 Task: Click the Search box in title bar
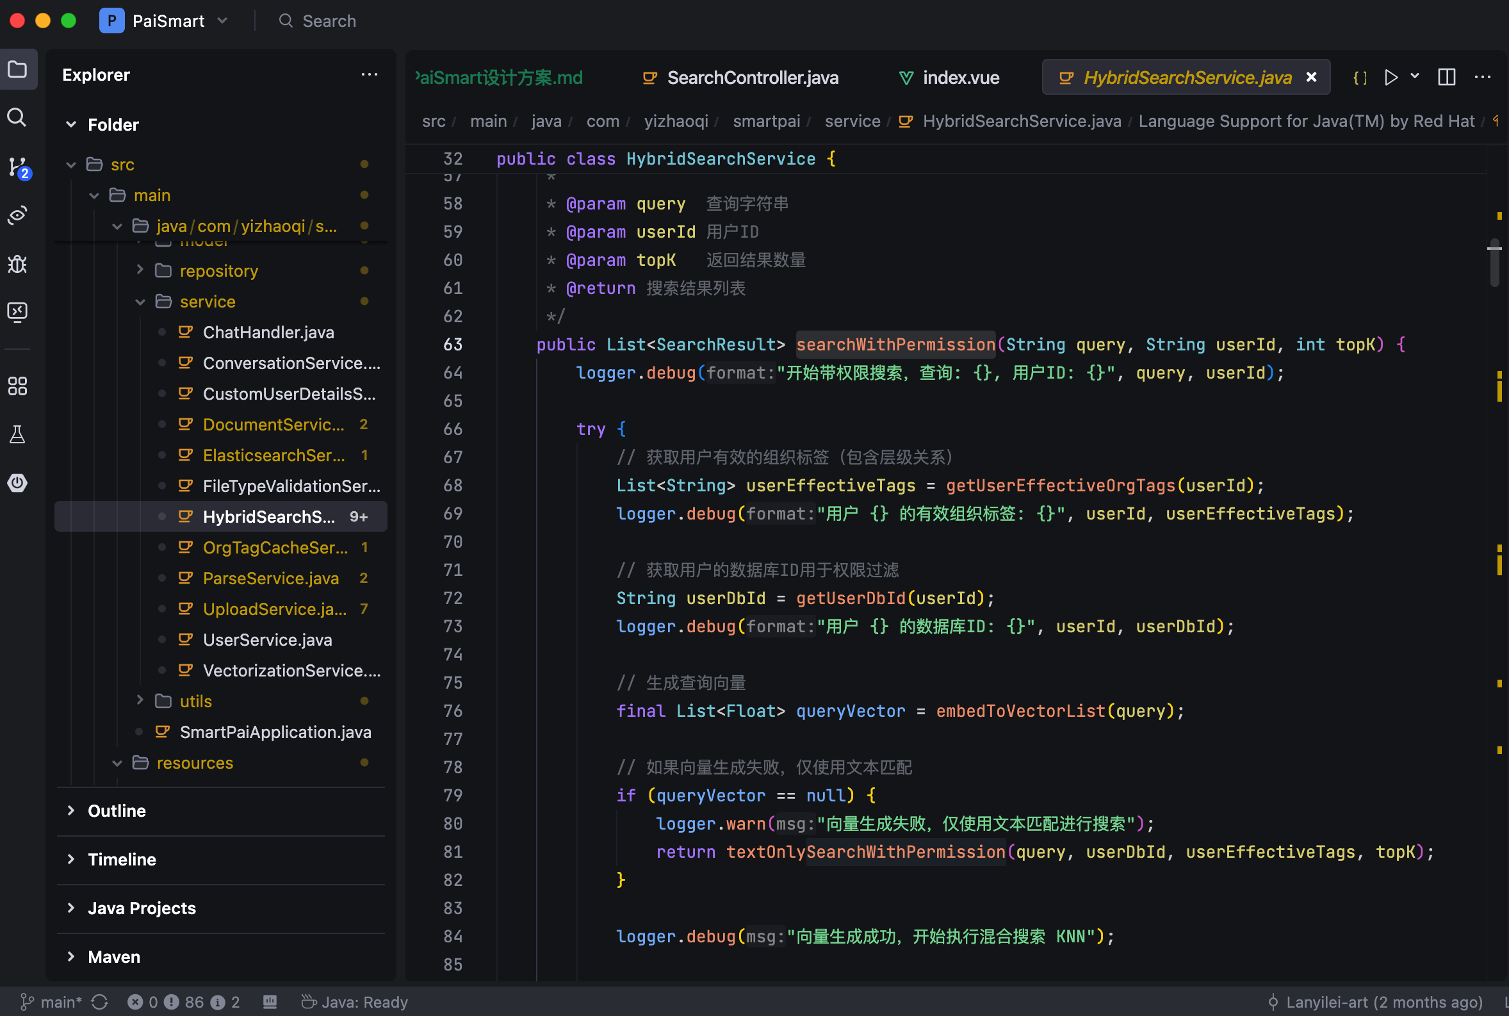pyautogui.click(x=329, y=20)
